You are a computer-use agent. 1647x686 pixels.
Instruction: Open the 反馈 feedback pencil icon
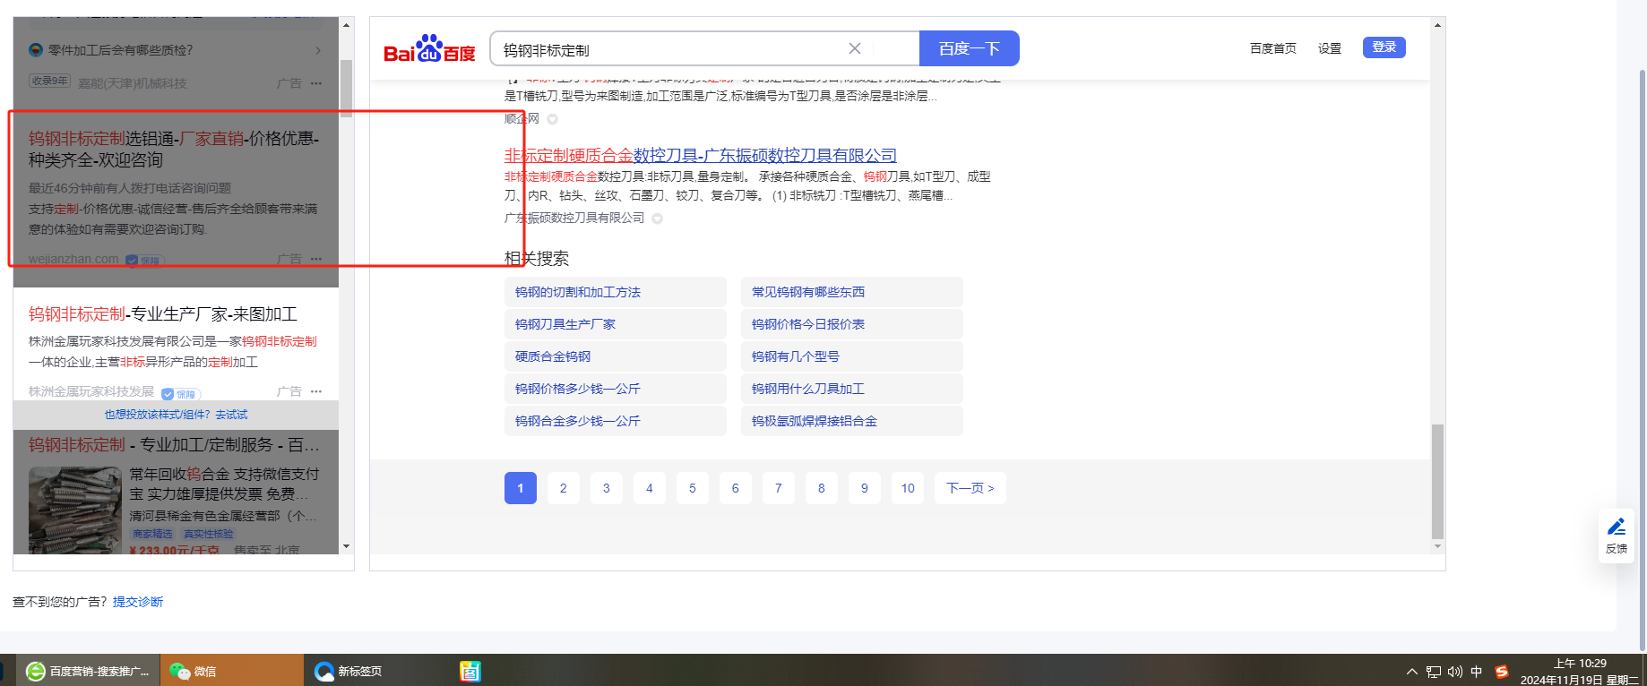tap(1617, 527)
